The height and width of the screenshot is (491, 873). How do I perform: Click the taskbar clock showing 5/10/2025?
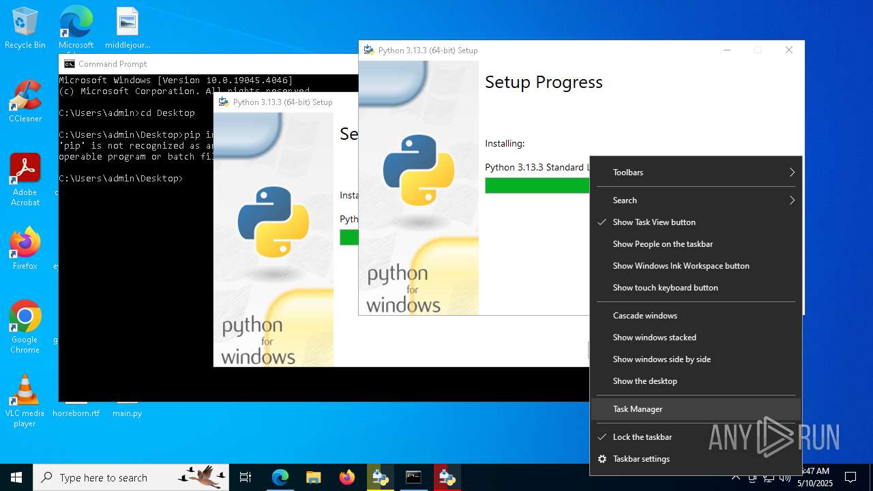coord(814,477)
